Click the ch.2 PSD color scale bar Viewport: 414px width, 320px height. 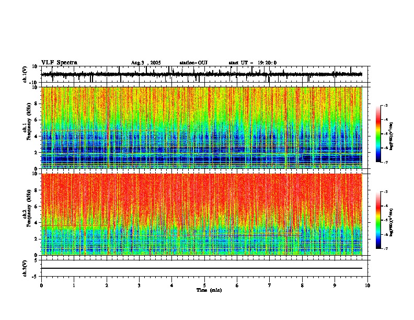coord(378,220)
